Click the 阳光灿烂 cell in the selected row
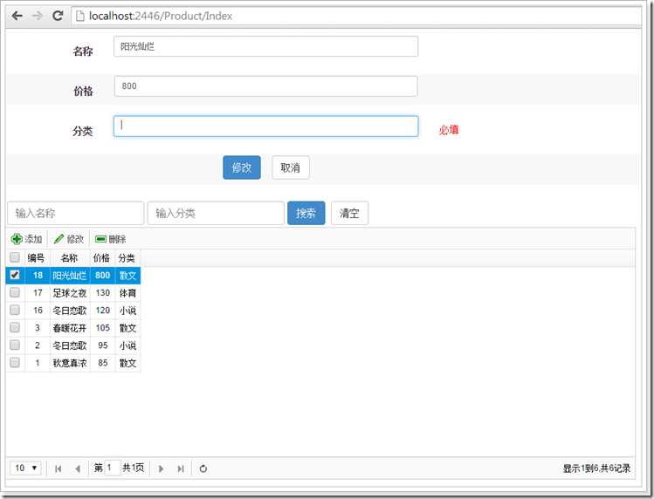The height and width of the screenshot is (499, 654). tap(70, 276)
